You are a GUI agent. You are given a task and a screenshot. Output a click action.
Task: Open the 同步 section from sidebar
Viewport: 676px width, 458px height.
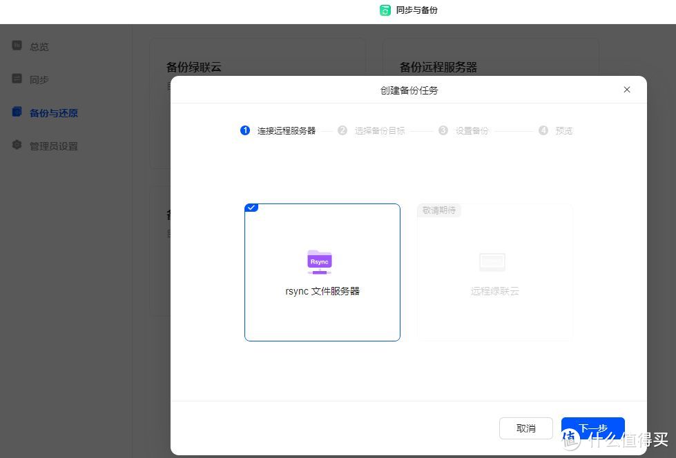pyautogui.click(x=39, y=79)
